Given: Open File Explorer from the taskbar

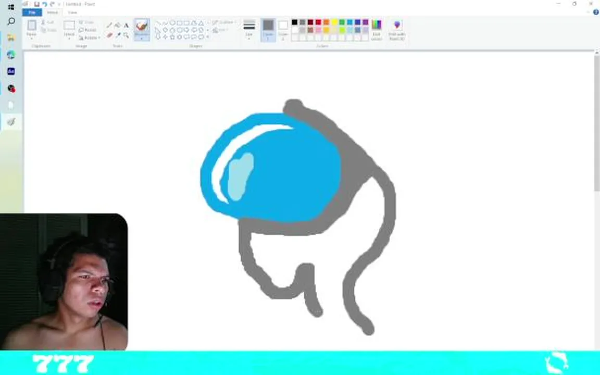Looking at the screenshot, I should [x=11, y=37].
